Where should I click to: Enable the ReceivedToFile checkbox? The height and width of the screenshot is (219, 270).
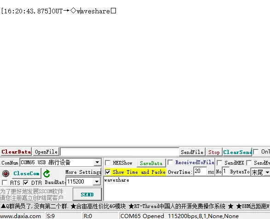170,162
